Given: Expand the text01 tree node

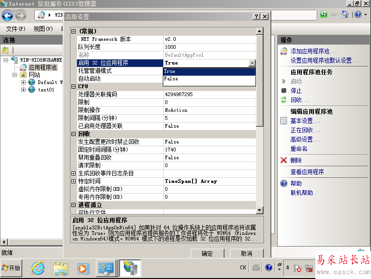Looking at the screenshot, I should pyautogui.click(x=23, y=90).
